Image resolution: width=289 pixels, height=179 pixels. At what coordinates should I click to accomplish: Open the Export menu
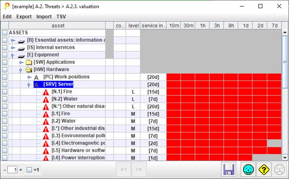[x=24, y=17]
